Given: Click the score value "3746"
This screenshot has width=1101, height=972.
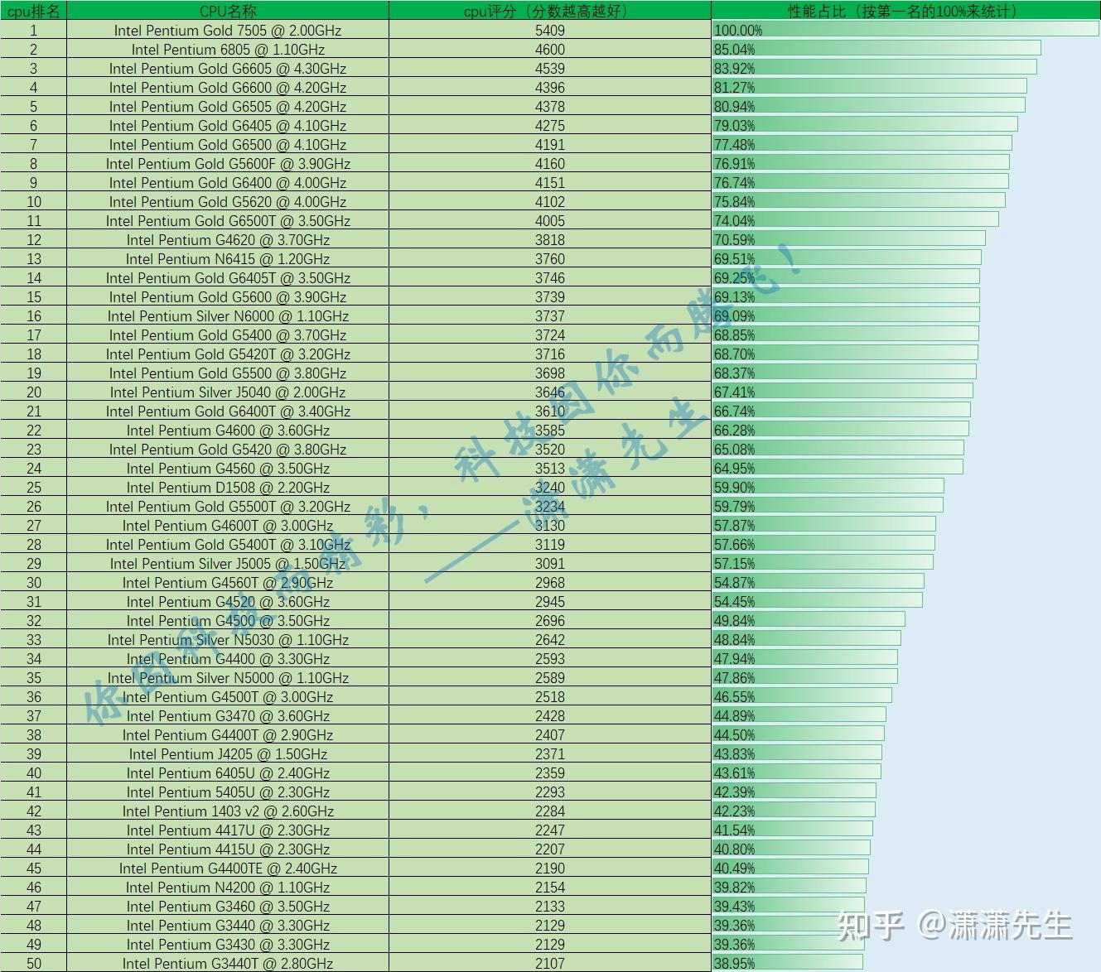Looking at the screenshot, I should (x=550, y=277).
